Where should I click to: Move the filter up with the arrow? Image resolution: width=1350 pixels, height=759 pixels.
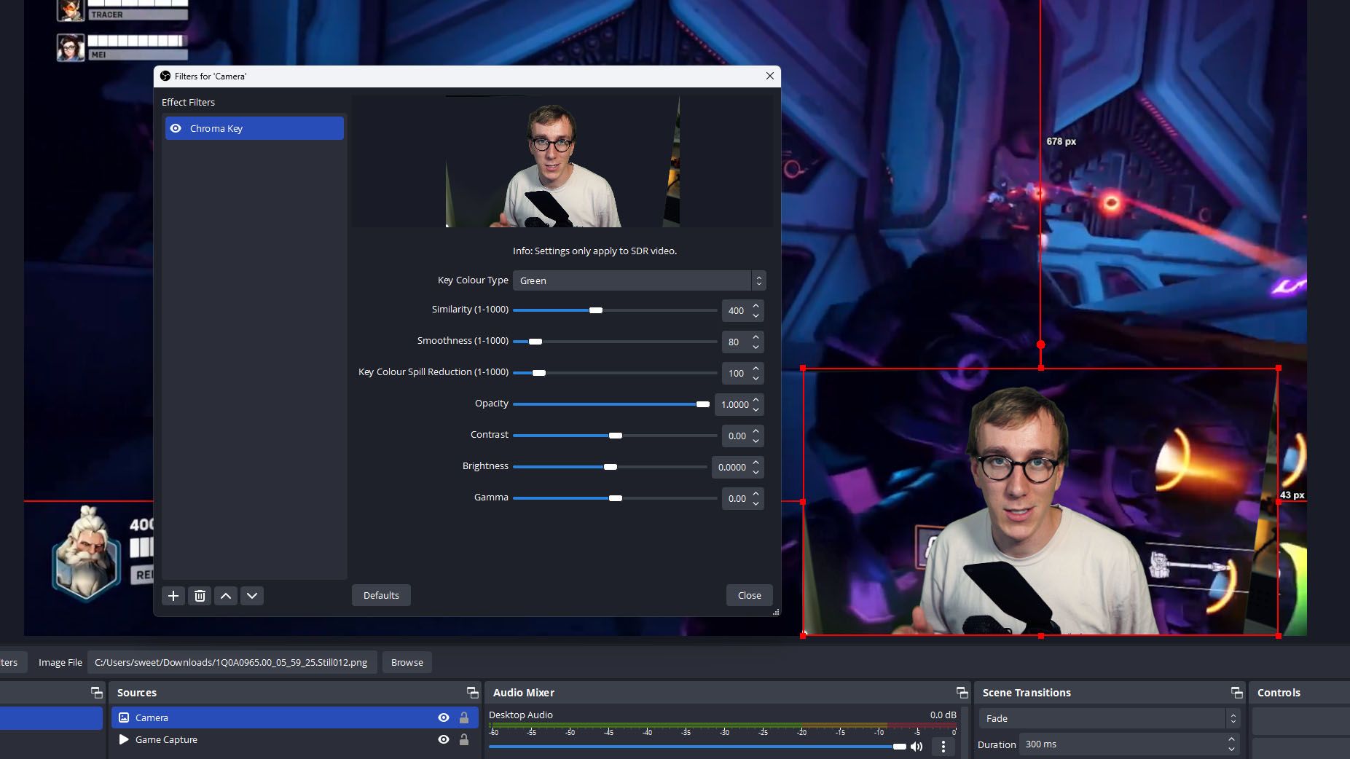coord(226,596)
